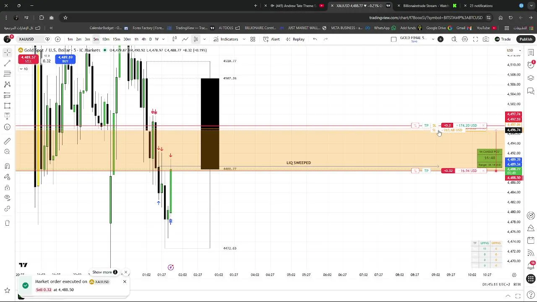Reload the browser page
This screenshot has width=537, height=302.
pyautogui.click(x=511, y=18)
